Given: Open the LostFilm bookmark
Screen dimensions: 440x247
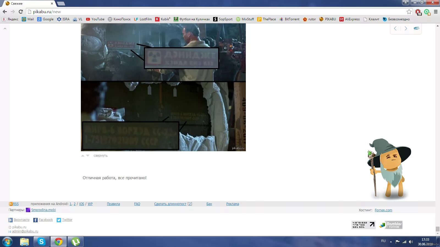Looking at the screenshot, I should click(x=143, y=19).
